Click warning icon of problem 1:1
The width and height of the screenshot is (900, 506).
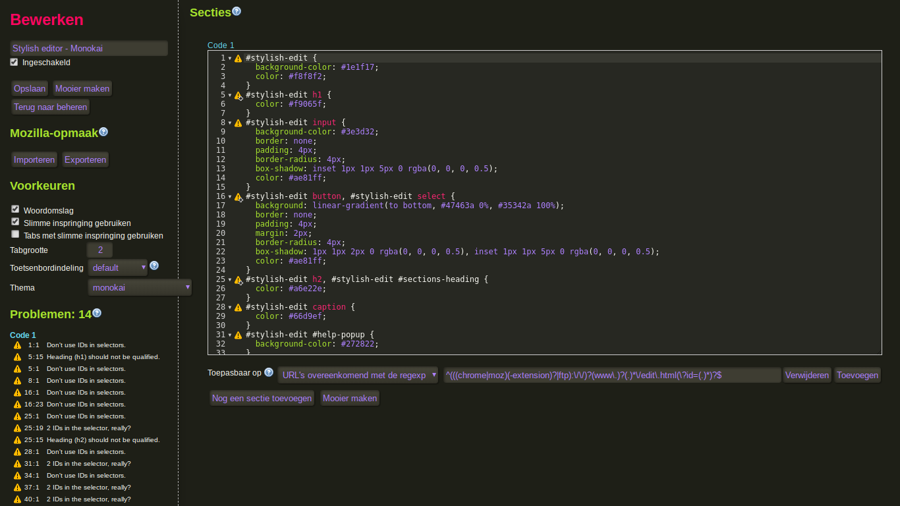17,345
